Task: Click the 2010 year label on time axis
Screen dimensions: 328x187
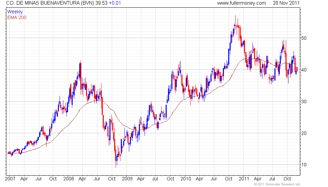Action: click(186, 179)
